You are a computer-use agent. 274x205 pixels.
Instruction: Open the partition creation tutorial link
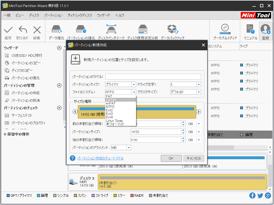click(101, 158)
